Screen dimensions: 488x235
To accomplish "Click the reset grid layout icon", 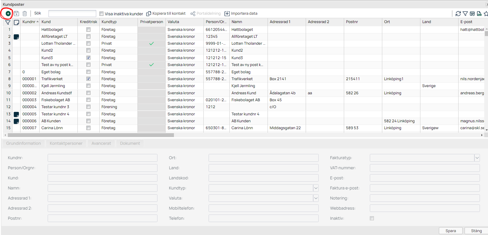I will coord(472,14).
